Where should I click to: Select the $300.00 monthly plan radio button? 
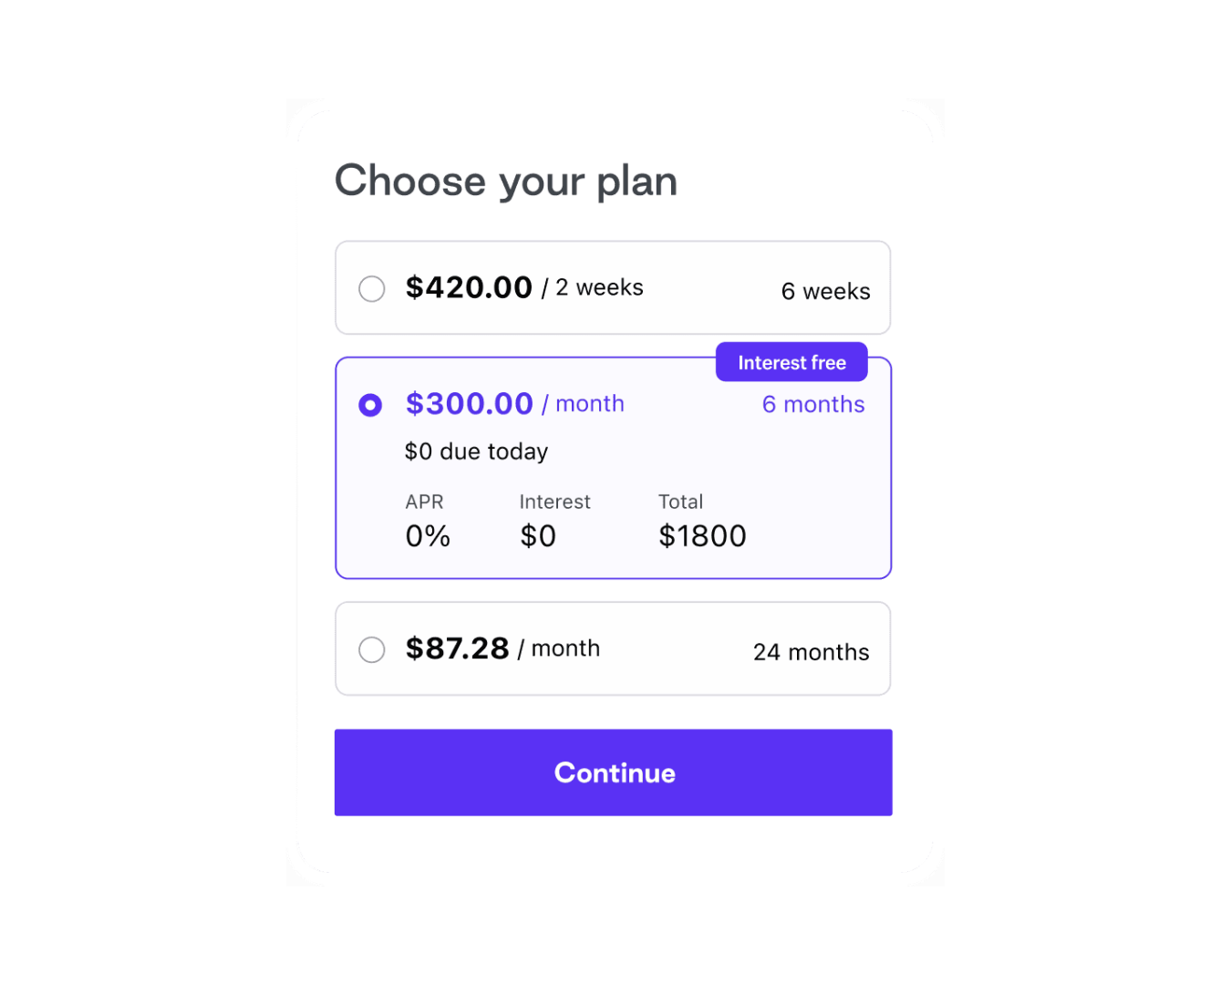[x=370, y=405]
